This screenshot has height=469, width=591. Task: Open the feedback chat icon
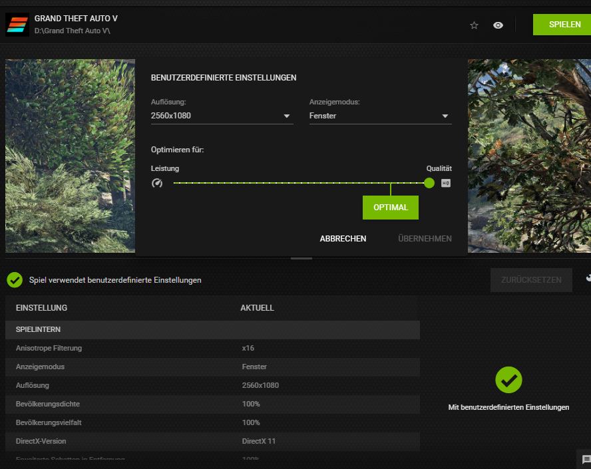point(586,459)
